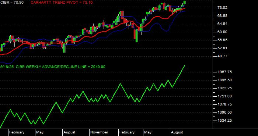Click the 52.81 price axis value
Image resolution: width=258 pixels, height=136 pixels.
point(222,48)
